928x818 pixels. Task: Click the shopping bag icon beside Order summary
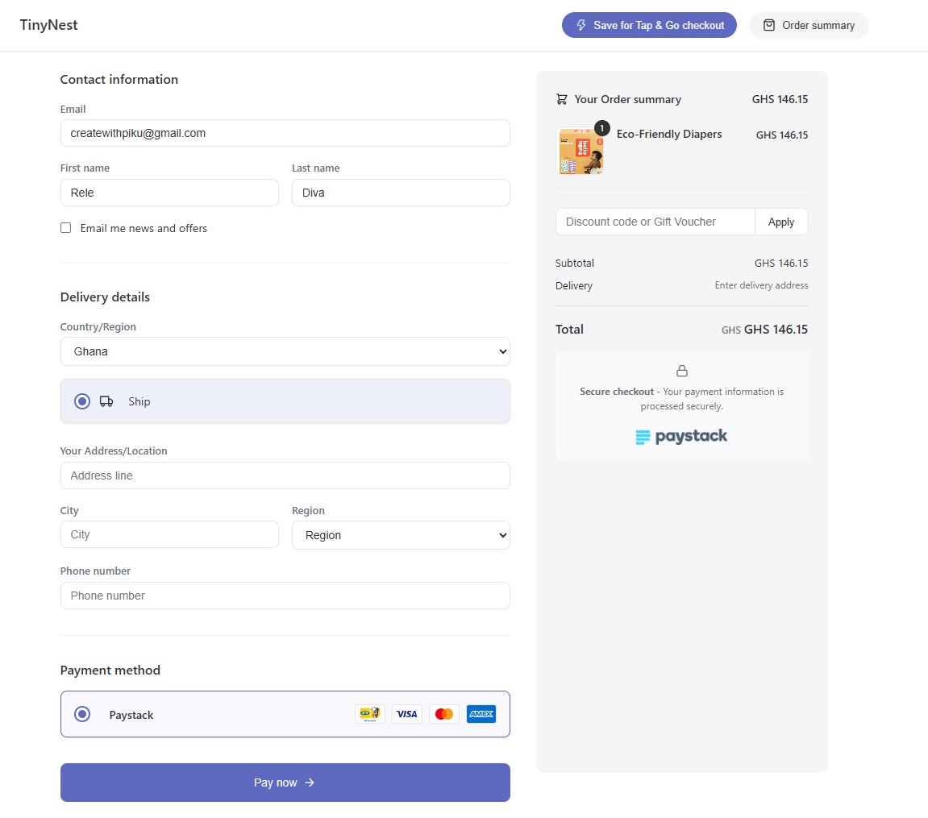tap(769, 26)
